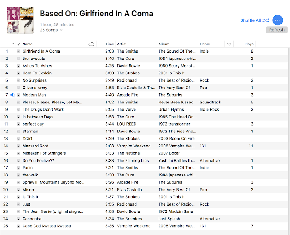Viewport: 290px width, 235px height.
Task: Toggle the Oliver's Army checkbox
Action: pyautogui.click(x=18, y=88)
